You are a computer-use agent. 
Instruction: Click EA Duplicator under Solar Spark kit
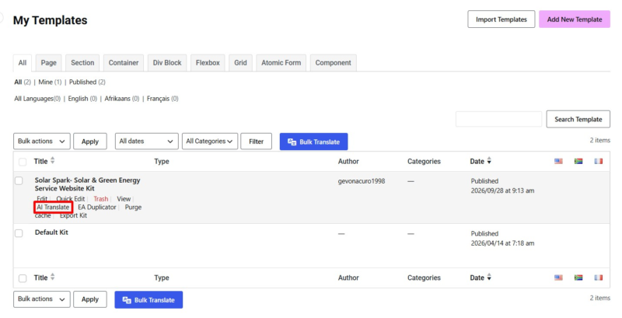click(x=97, y=208)
